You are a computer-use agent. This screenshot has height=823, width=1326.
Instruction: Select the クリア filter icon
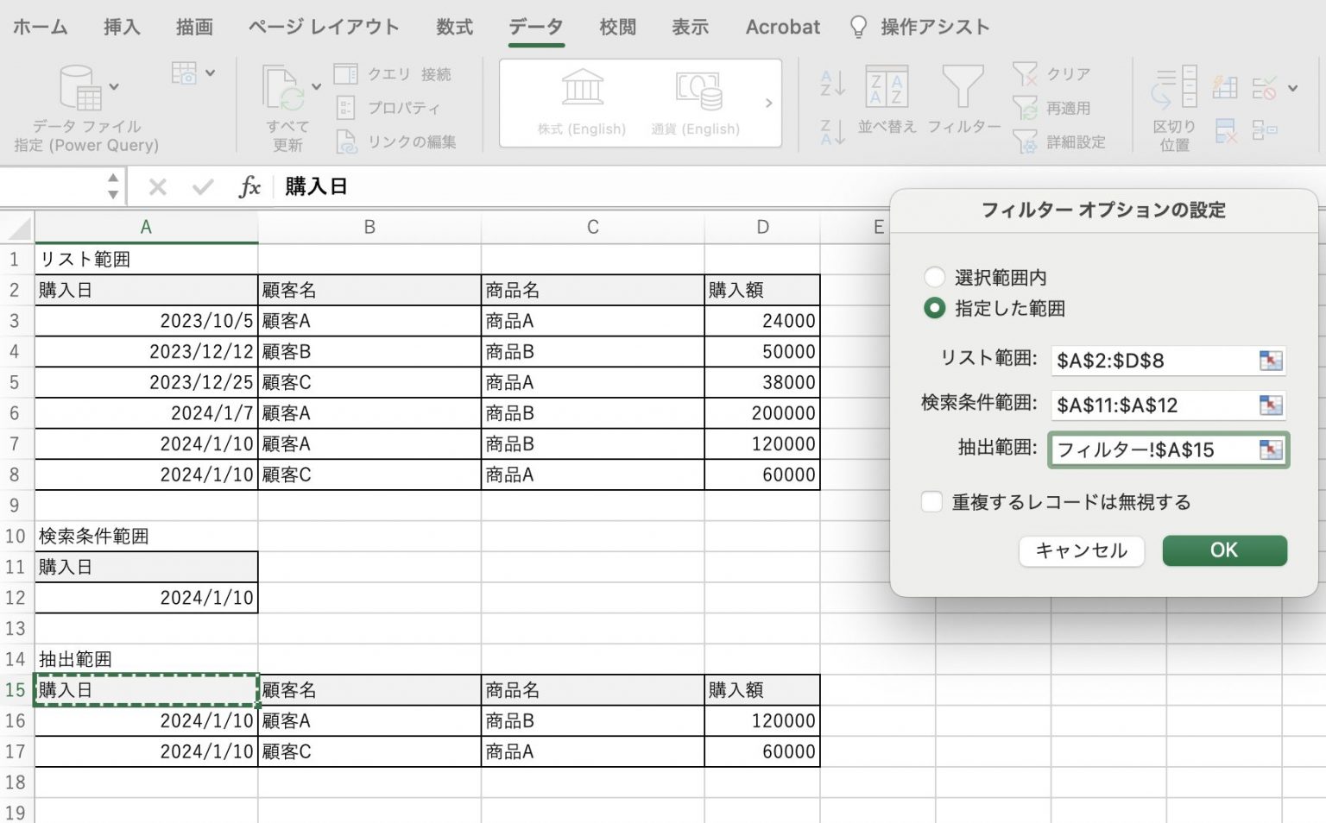[1026, 74]
